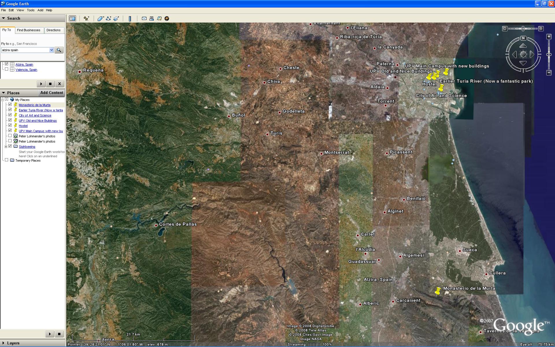
Task: Uncheck Earlier Turia River placemark
Action: point(10,110)
